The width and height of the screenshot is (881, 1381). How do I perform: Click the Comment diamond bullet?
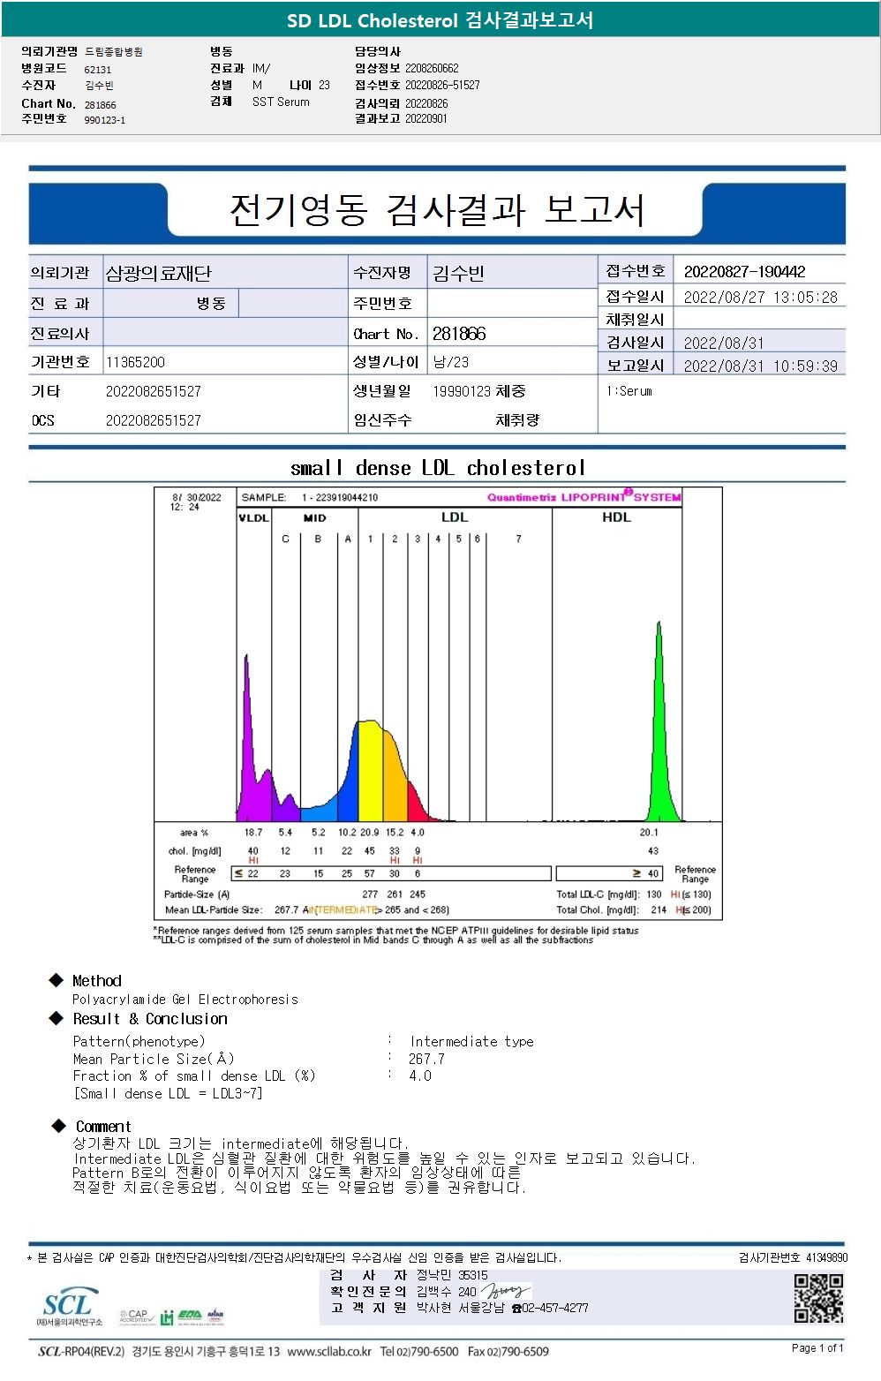coord(59,1126)
